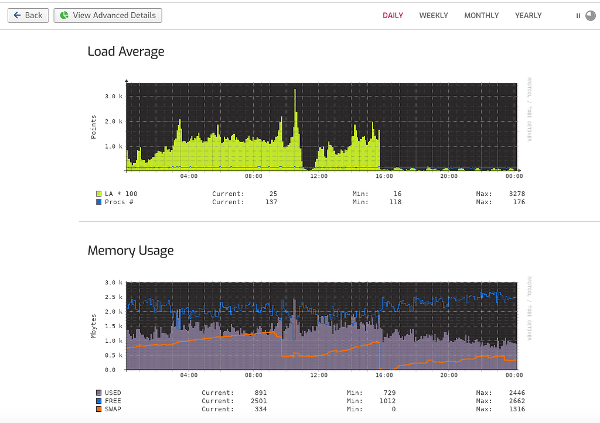Image resolution: width=600 pixels, height=423 pixels.
Task: Open the MONTHLY statistics view
Action: coord(481,15)
